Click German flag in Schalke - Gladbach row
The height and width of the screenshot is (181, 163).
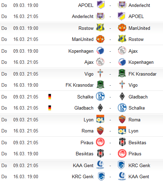[50, 97]
